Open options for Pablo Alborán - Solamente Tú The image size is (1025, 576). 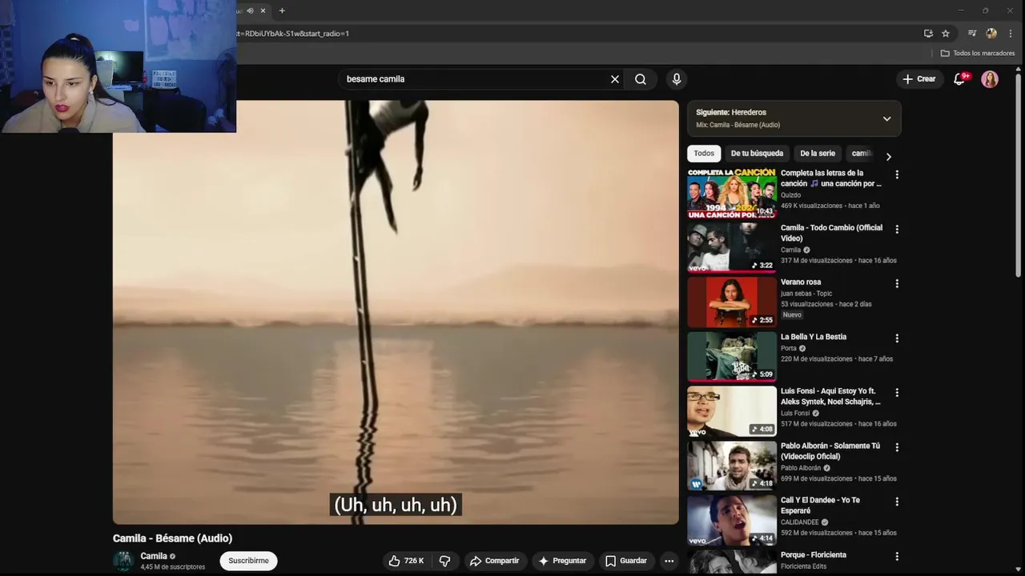point(897,447)
